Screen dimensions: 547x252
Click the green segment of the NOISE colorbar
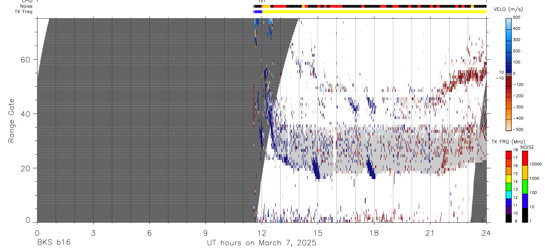coord(525,186)
